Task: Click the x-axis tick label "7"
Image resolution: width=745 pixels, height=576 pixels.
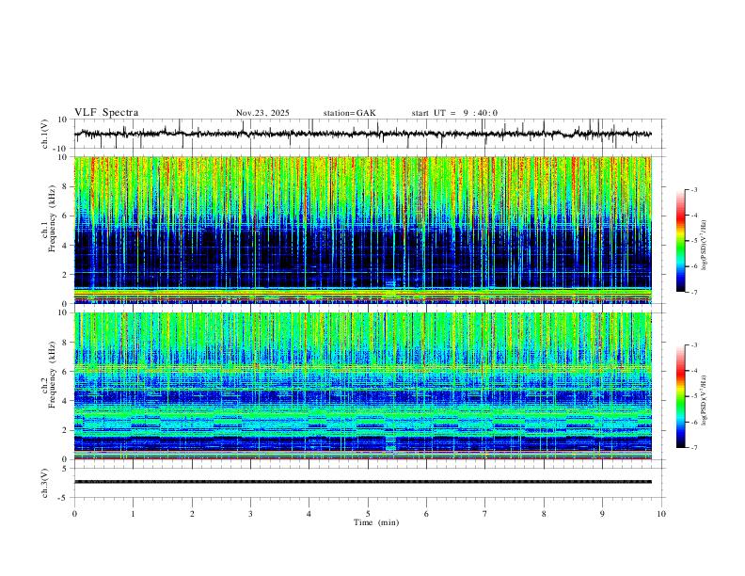Action: click(x=485, y=514)
